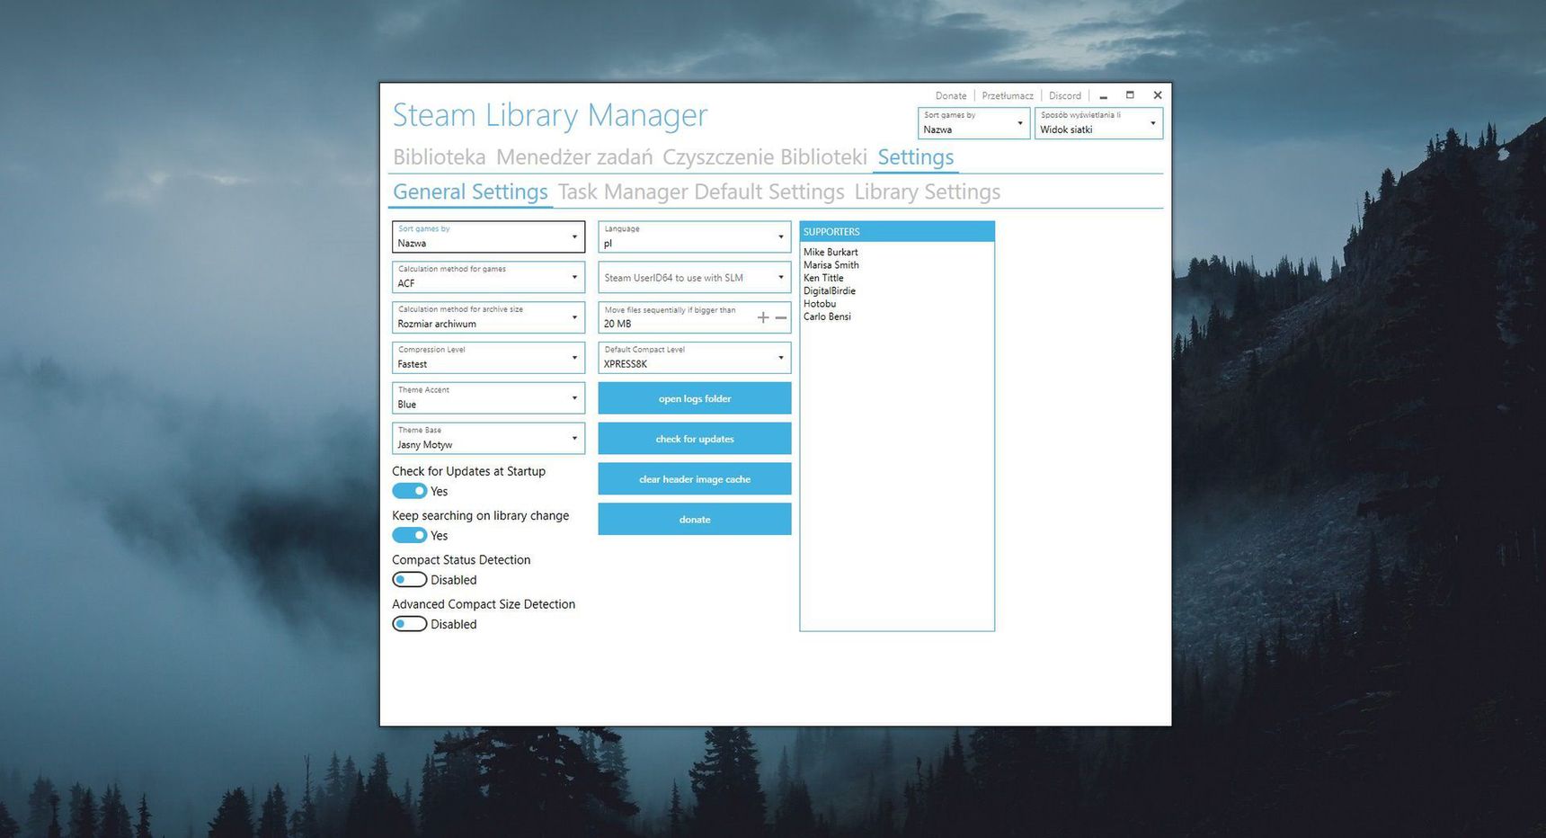Image resolution: width=1546 pixels, height=838 pixels.
Task: Open the Donate link in title bar
Action: (950, 96)
